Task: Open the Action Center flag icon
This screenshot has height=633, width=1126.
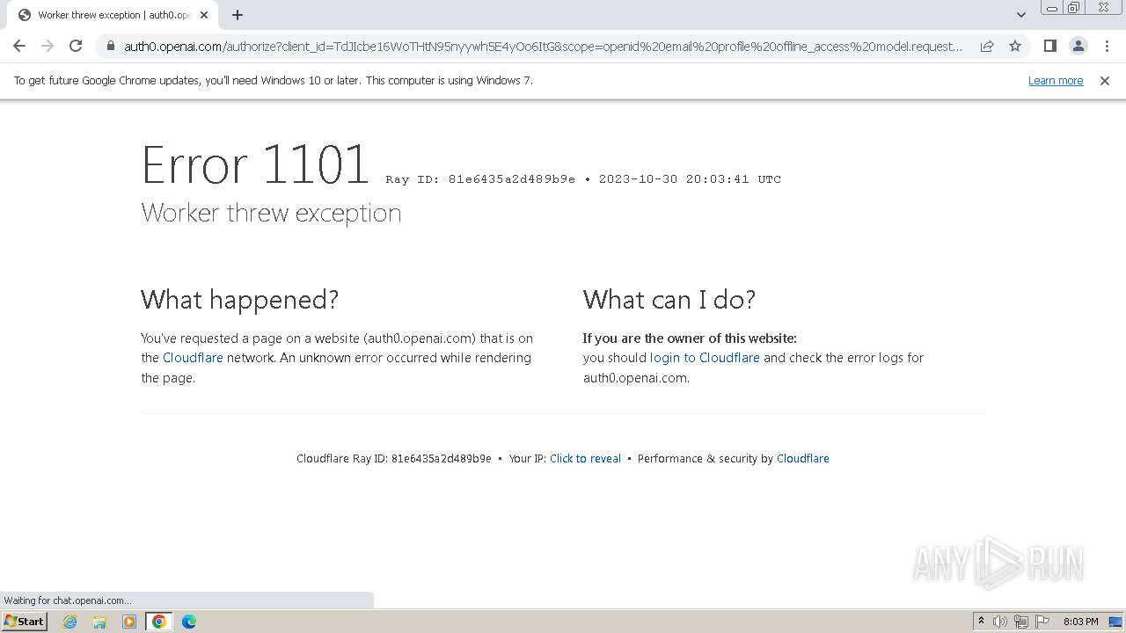Action: (x=1042, y=622)
